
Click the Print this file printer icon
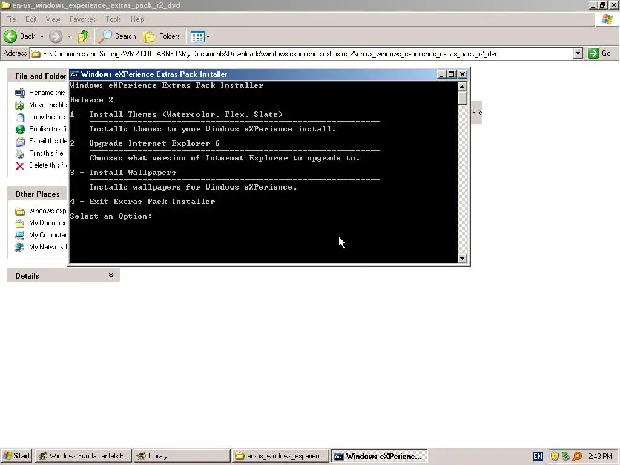click(x=20, y=153)
